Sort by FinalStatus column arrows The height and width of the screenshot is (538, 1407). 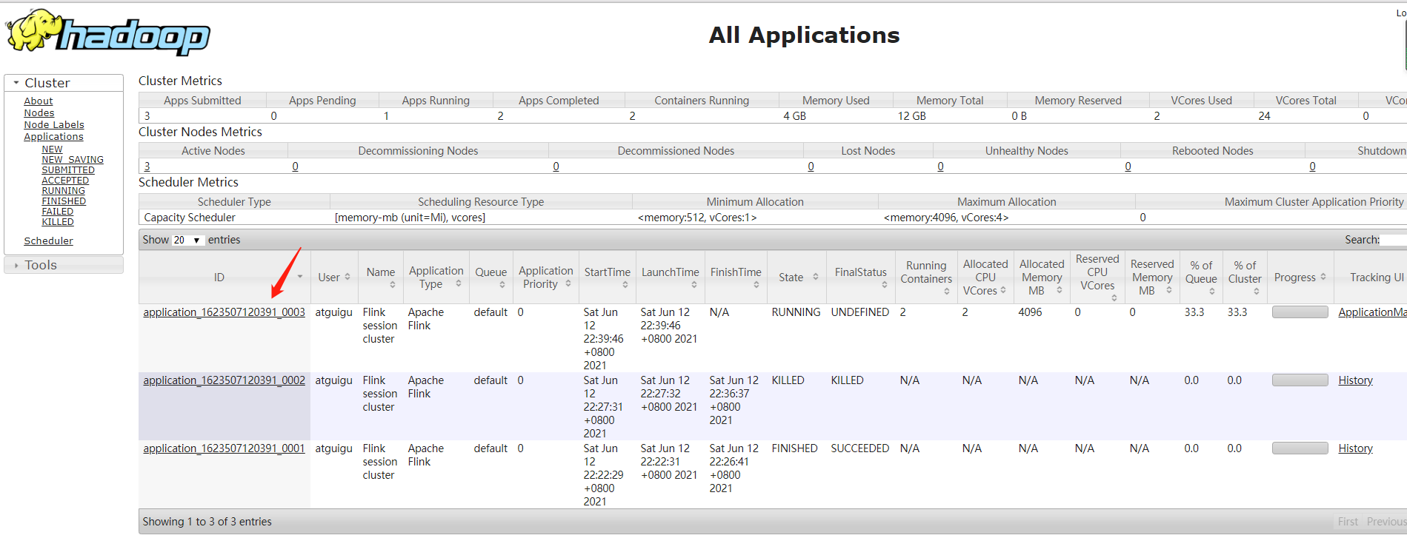pyautogui.click(x=884, y=285)
